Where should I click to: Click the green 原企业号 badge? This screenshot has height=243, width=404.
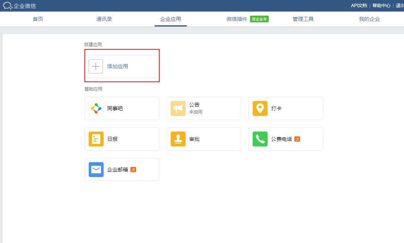click(259, 19)
